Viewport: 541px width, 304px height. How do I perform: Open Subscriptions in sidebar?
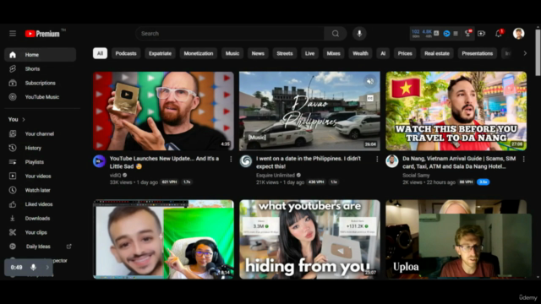click(x=41, y=83)
